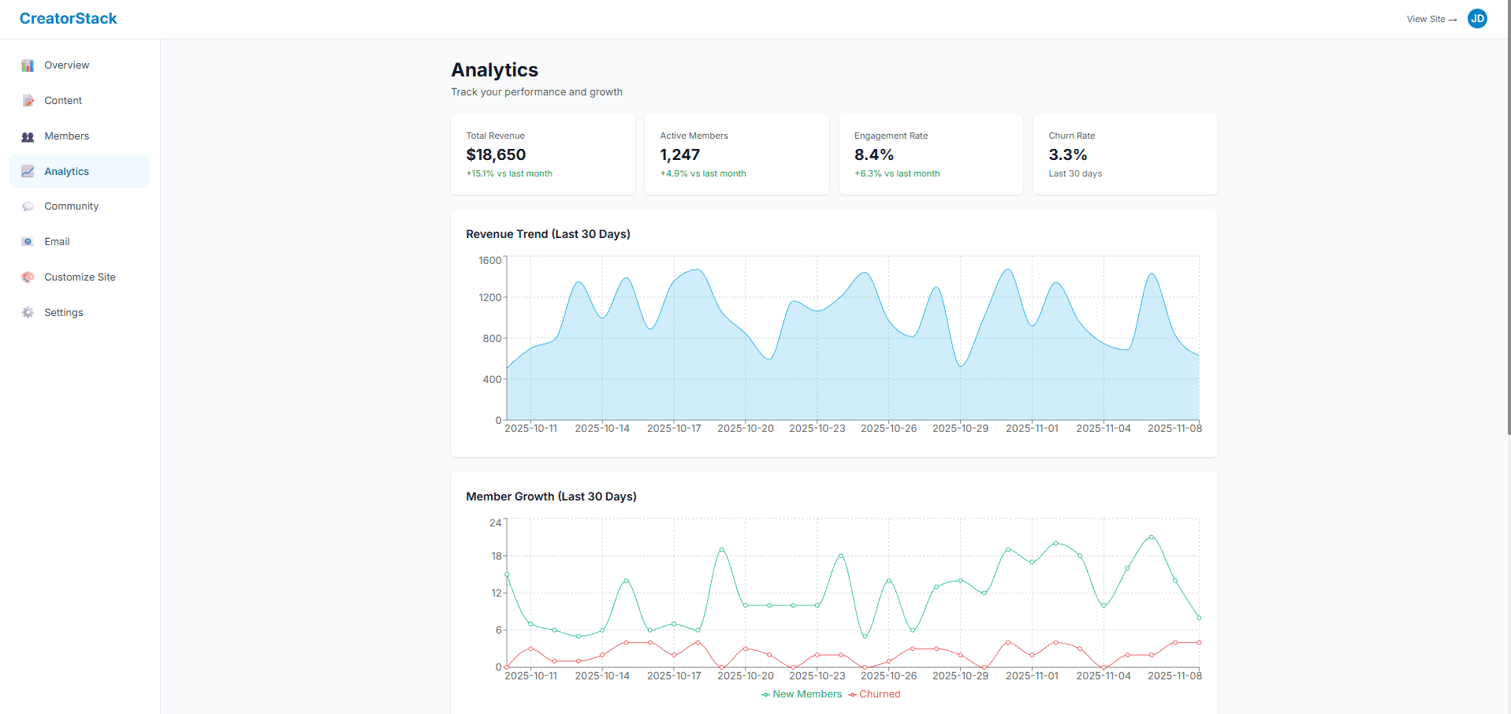This screenshot has height=714, width=1511.
Task: Click the CreatorStack logo
Action: pos(68,17)
